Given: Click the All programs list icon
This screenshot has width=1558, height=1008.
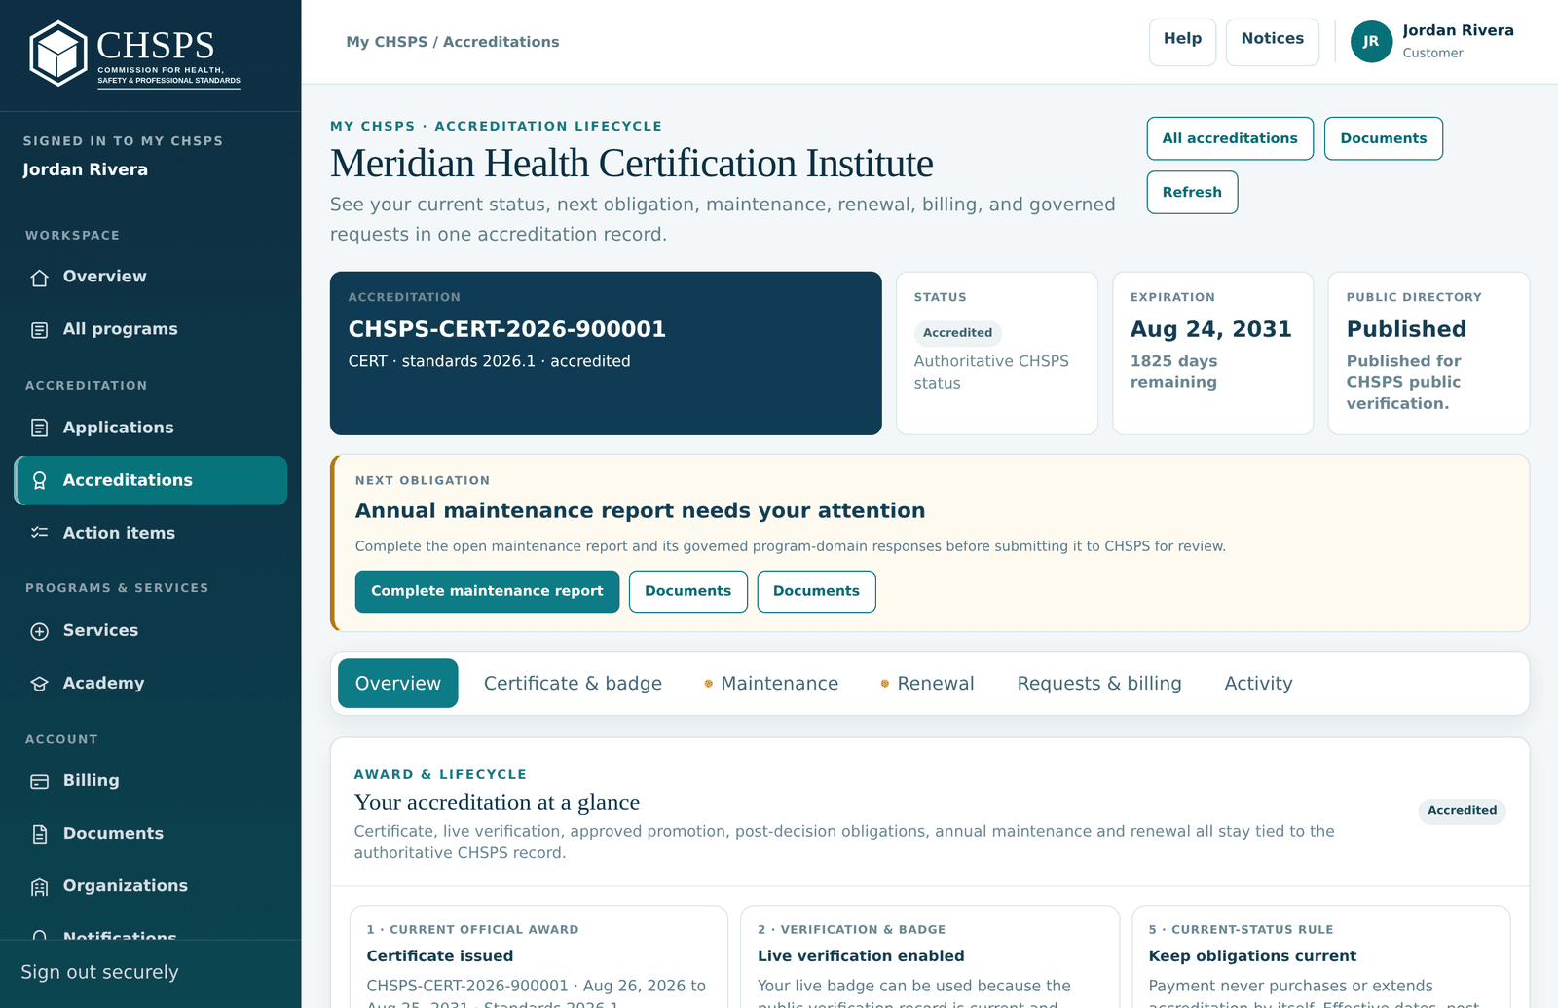Looking at the screenshot, I should [39, 330].
